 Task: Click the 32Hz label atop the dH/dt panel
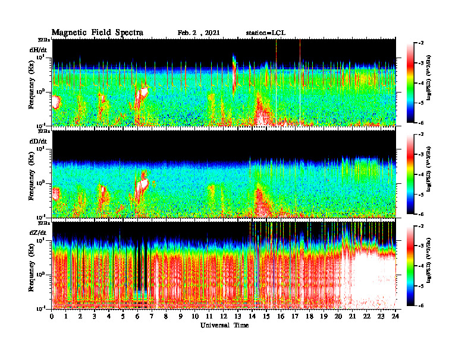tap(44, 40)
